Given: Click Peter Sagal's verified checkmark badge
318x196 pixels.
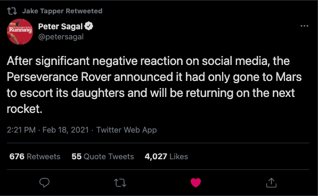Looking at the screenshot, I should point(88,26).
